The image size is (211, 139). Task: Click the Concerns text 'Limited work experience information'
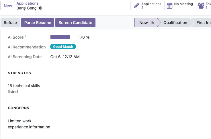29,124
